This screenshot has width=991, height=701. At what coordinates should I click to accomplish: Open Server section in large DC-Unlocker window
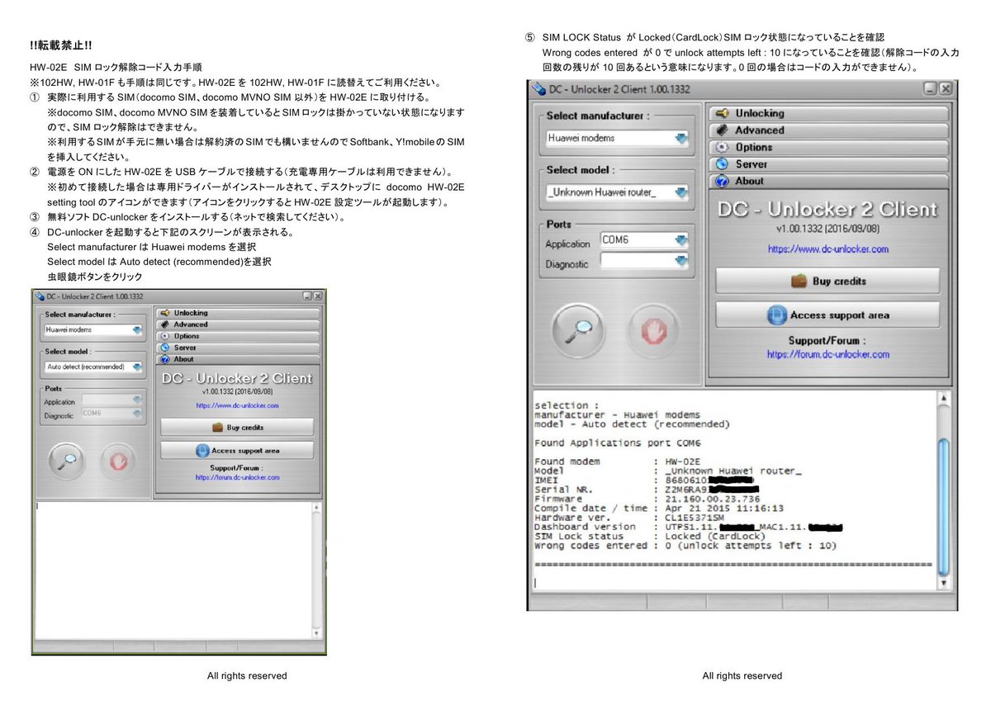pyautogui.click(x=828, y=164)
